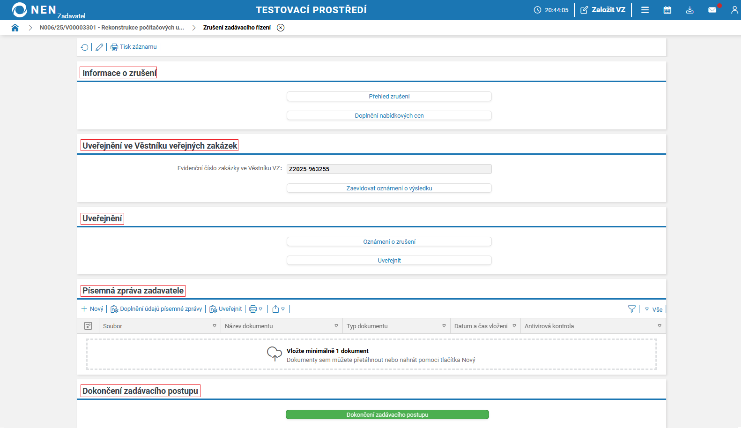Click the pencil edit icon
Image resolution: width=742 pixels, height=429 pixels.
99,47
